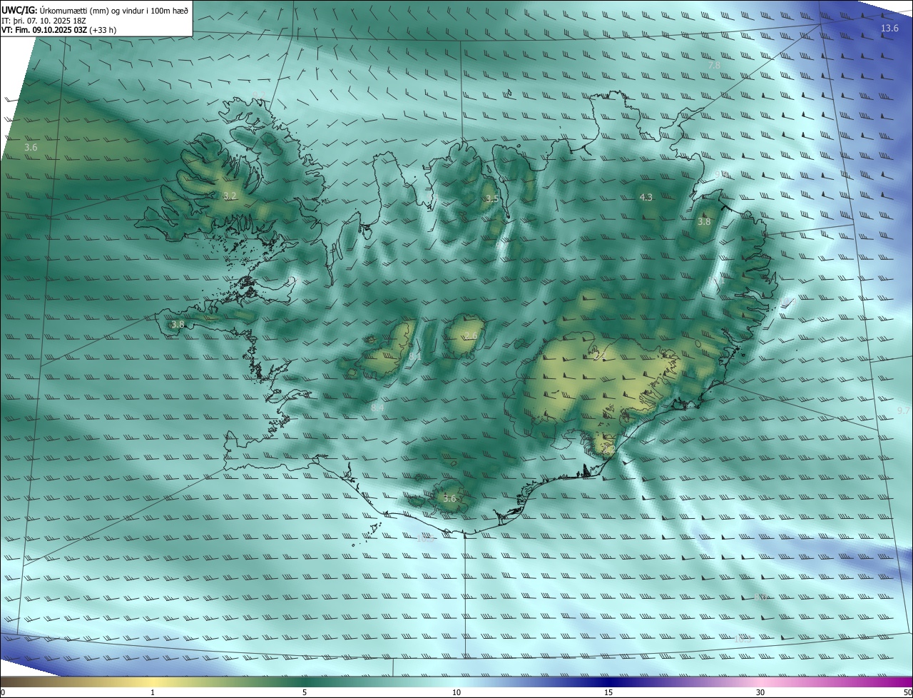The width and height of the screenshot is (913, 698).
Task: Click the 8.1 value label
Action: pyautogui.click(x=414, y=355)
